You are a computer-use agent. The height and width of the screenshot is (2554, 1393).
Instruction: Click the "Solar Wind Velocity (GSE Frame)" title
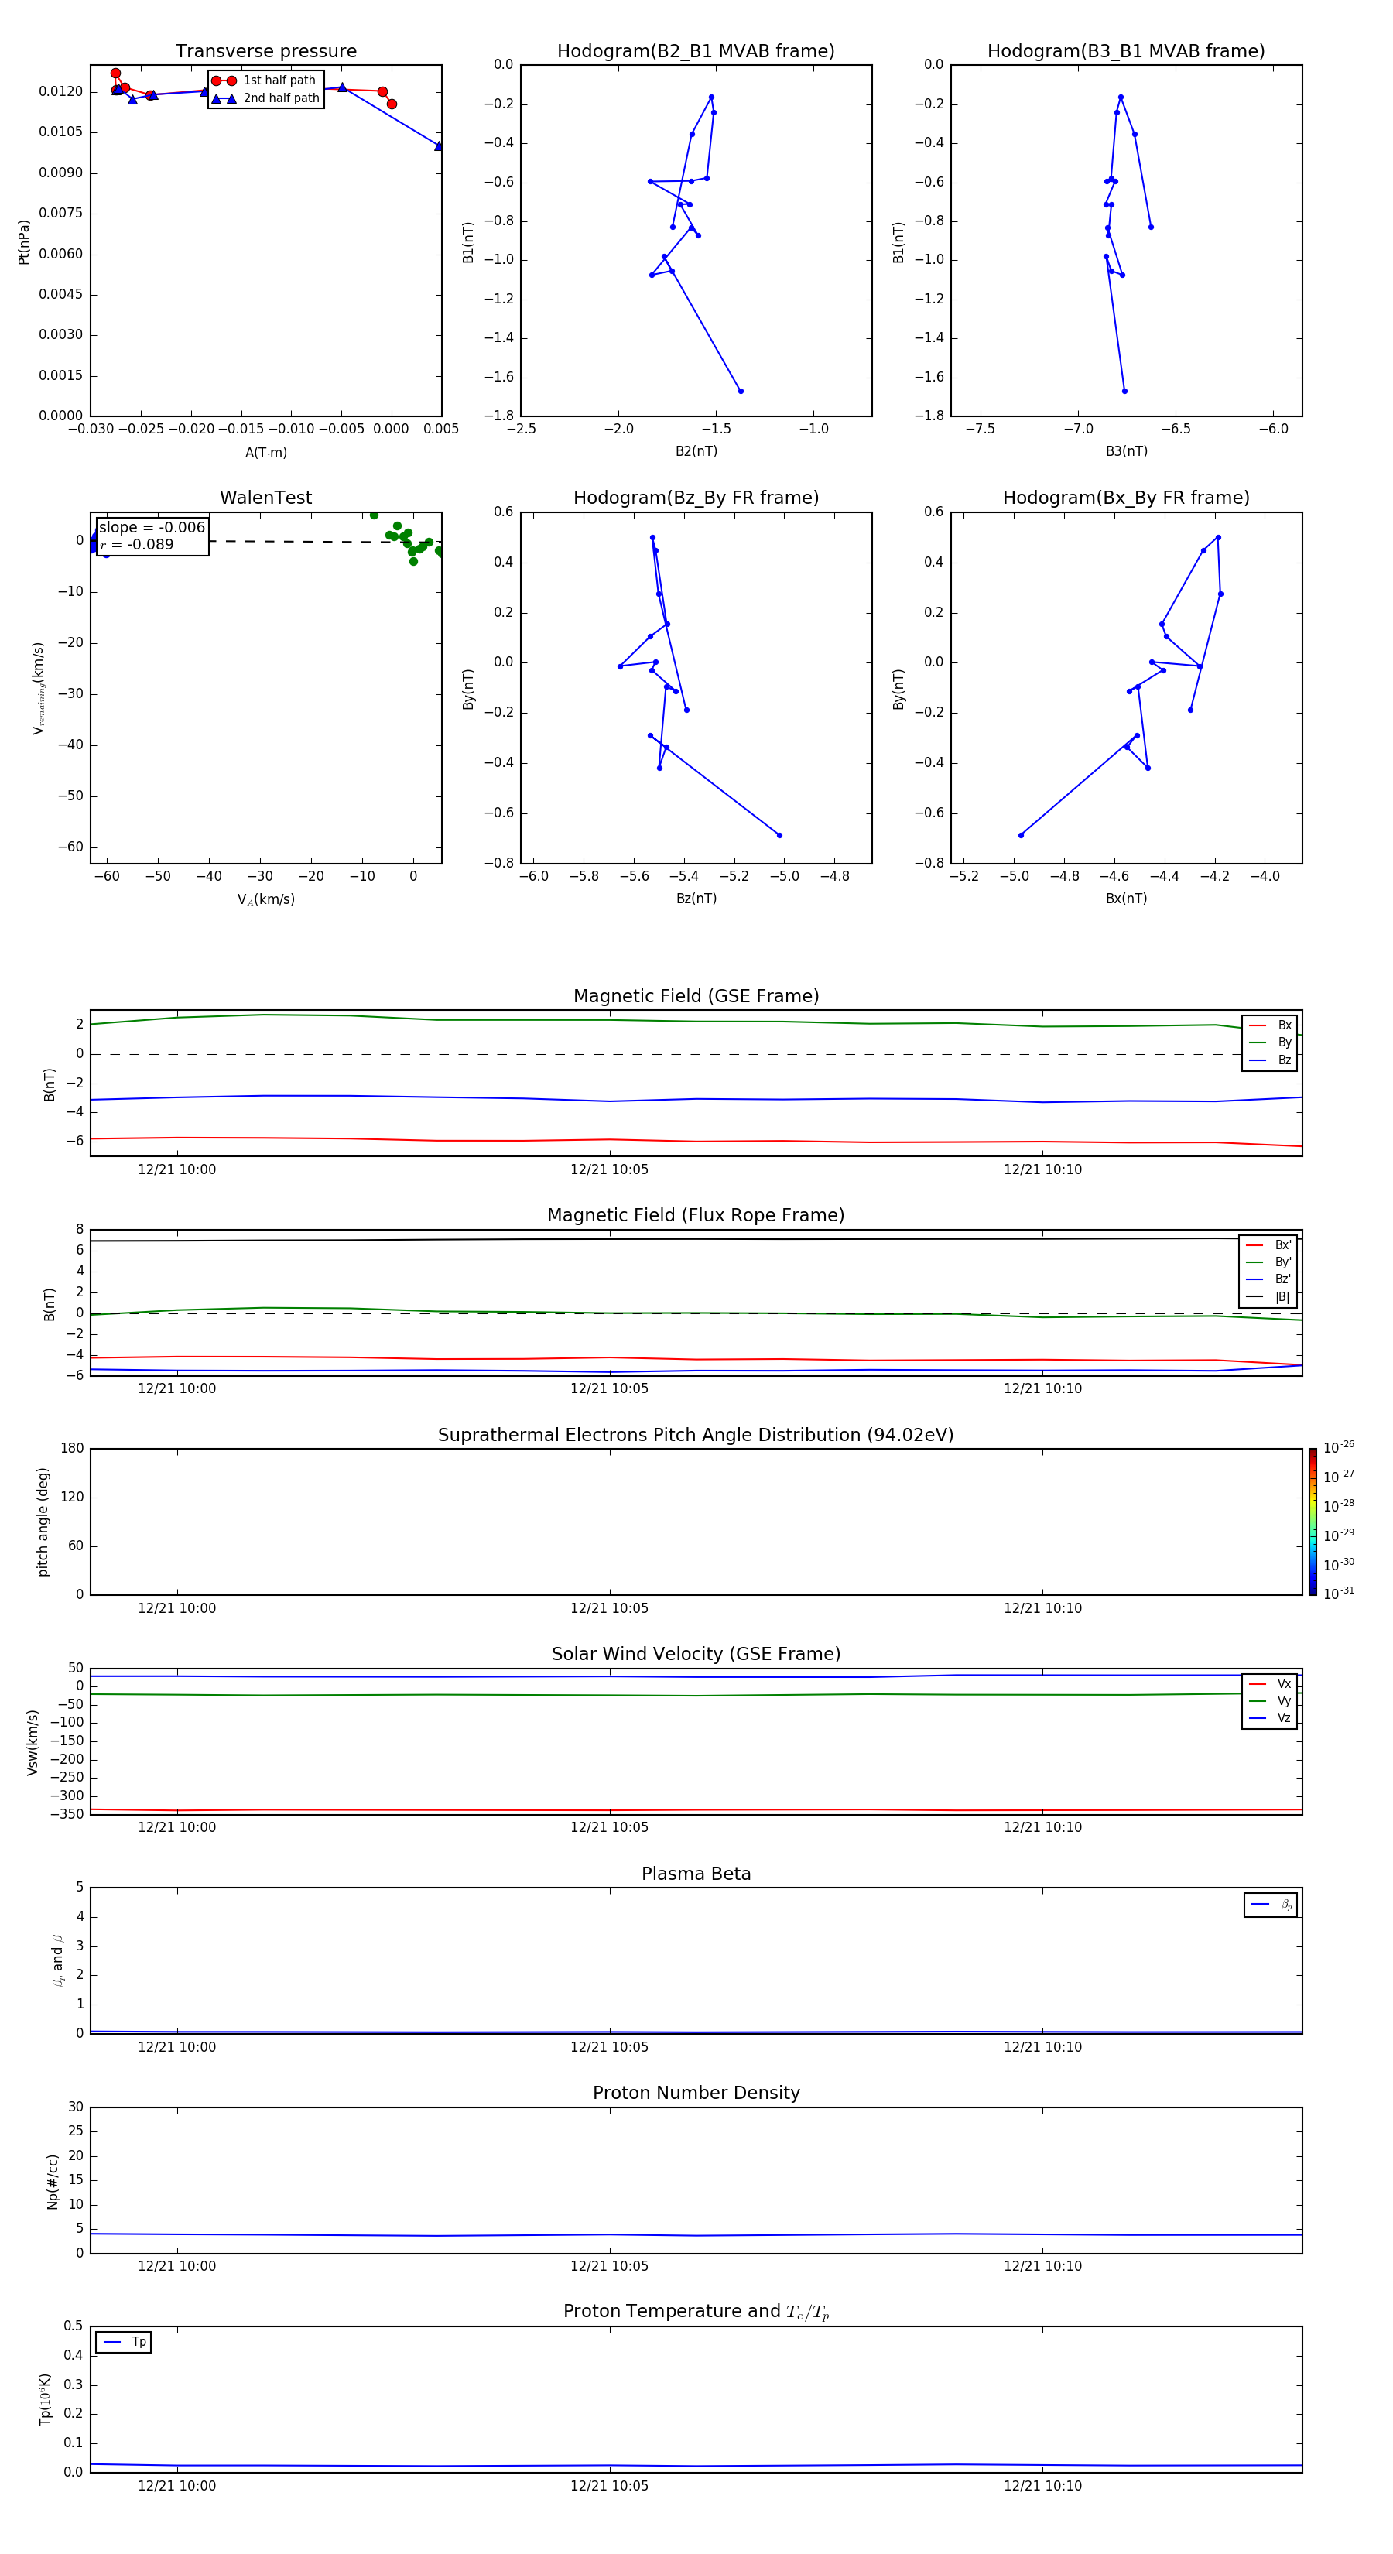click(696, 1655)
